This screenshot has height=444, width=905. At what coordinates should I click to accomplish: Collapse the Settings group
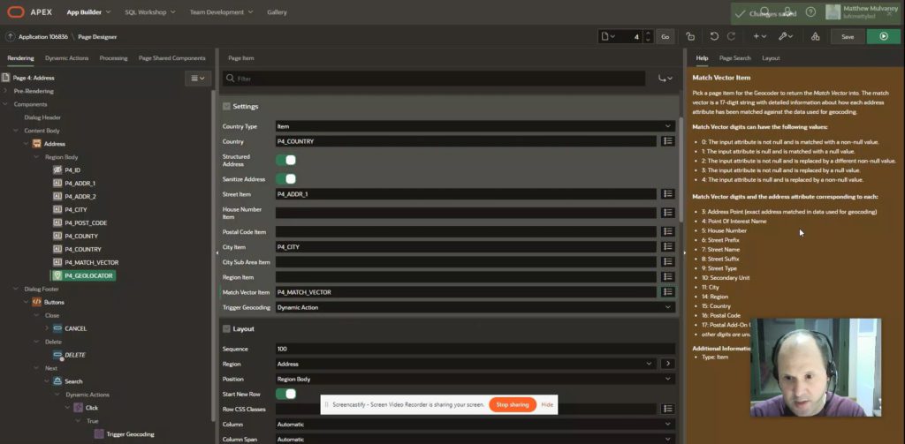[226, 106]
